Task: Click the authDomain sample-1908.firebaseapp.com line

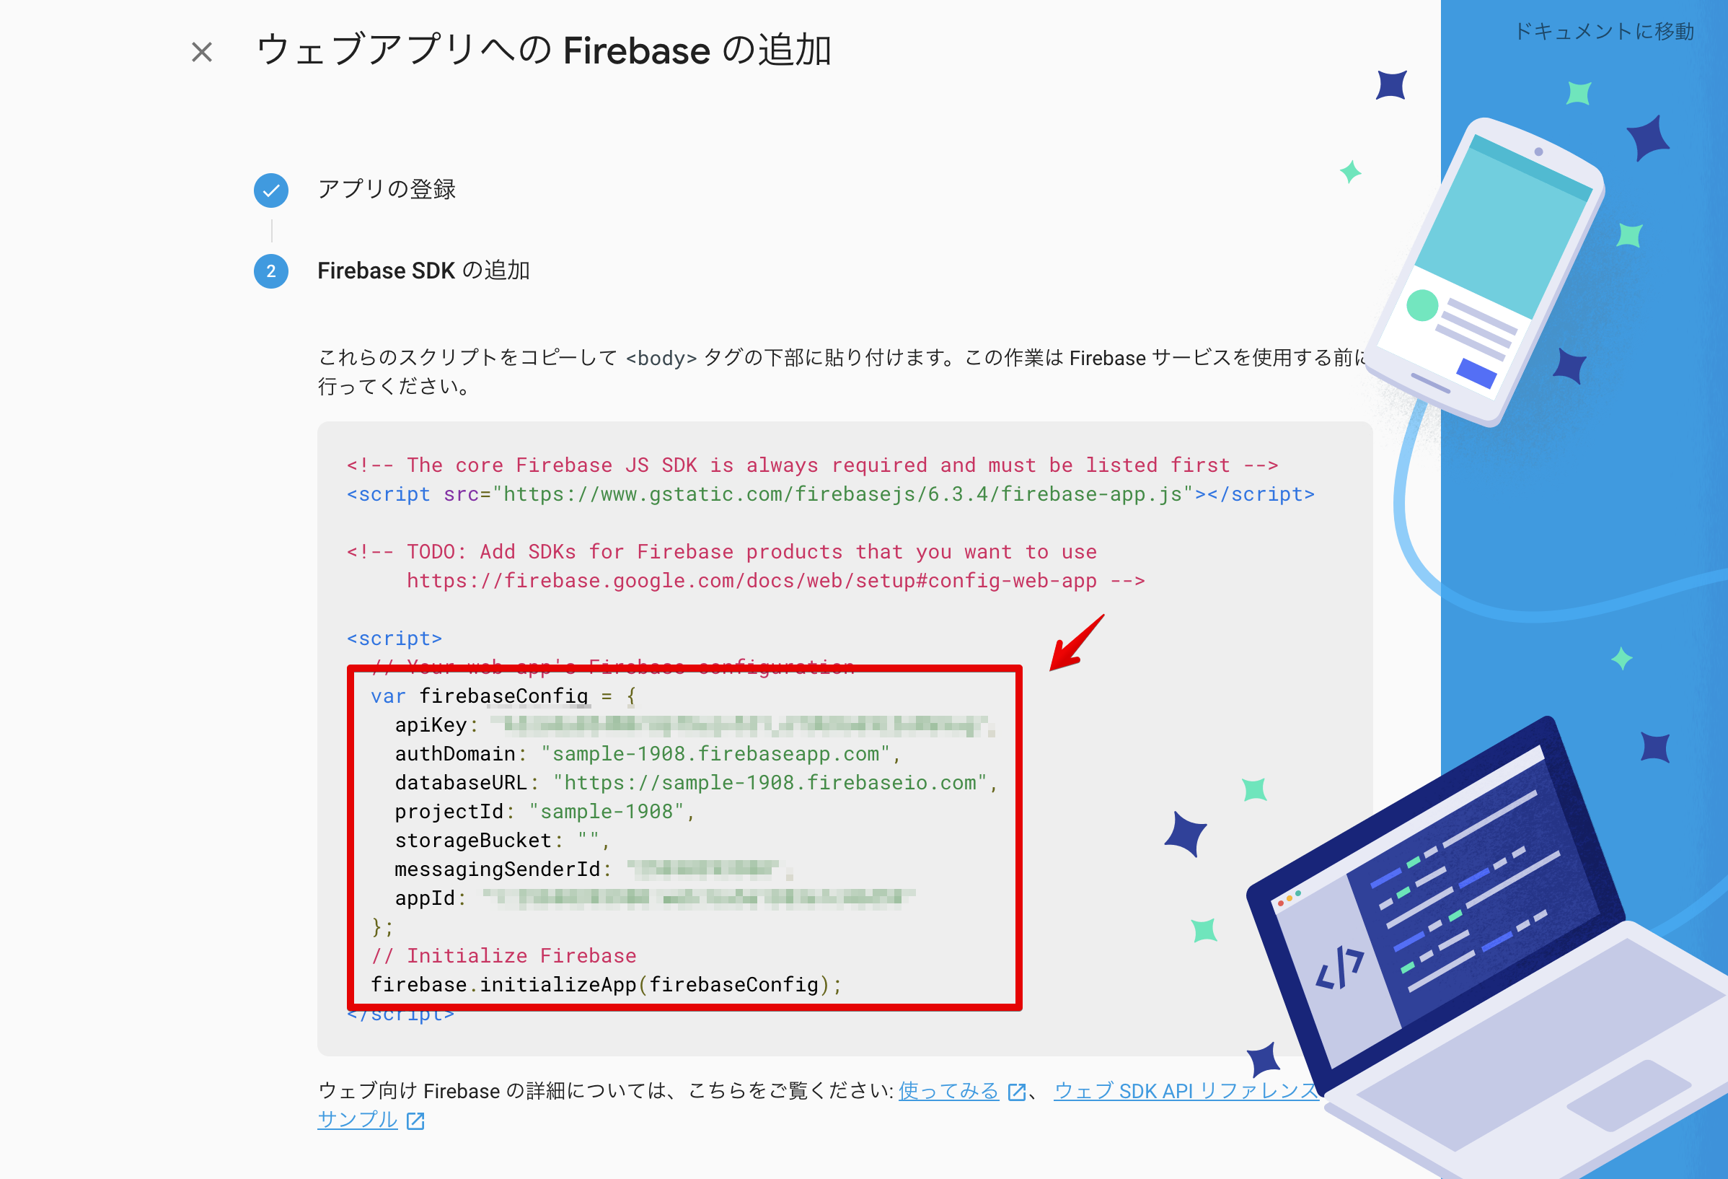Action: pos(648,754)
